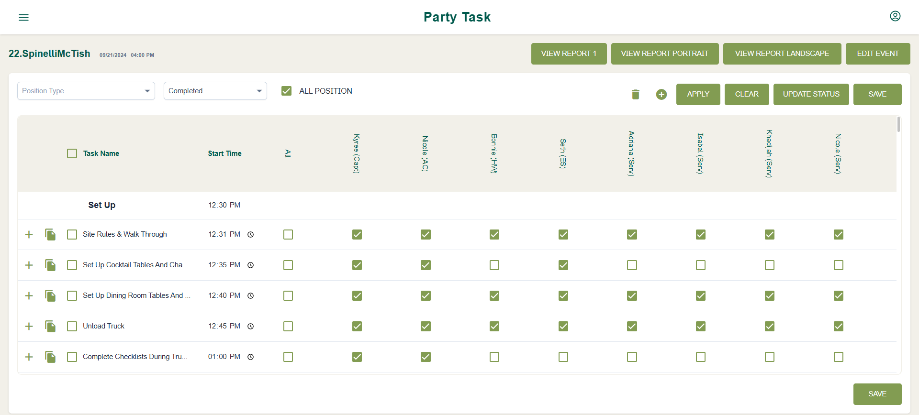The width and height of the screenshot is (919, 415).
Task: Open the hamburger navigation menu
Action: coord(23,17)
